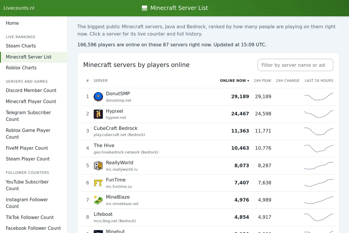Screen dimensions: 349x233
Task: Sort by Online Now column
Action: point(234,81)
